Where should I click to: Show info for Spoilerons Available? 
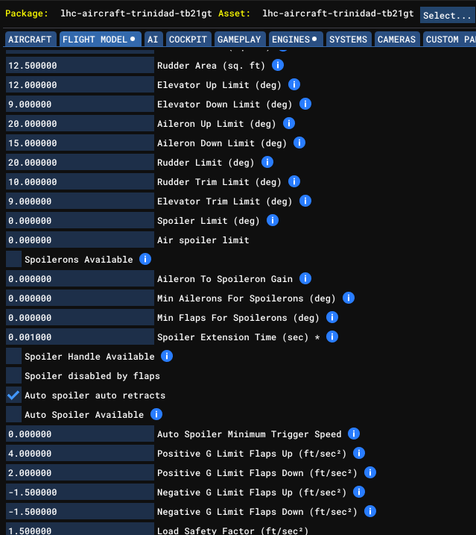tap(145, 259)
